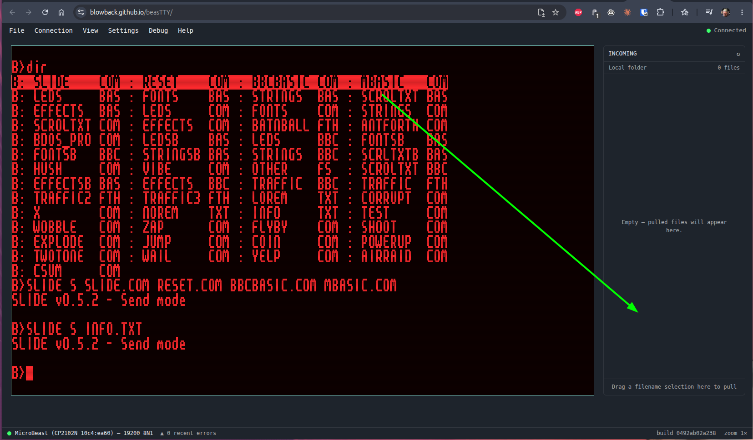Click the zoom 1× status entry

[735, 433]
